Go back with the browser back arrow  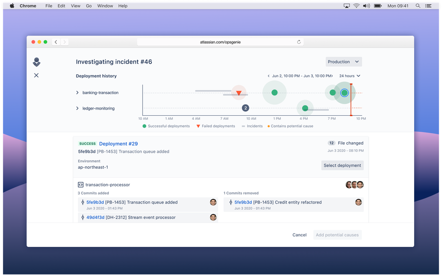coord(56,42)
